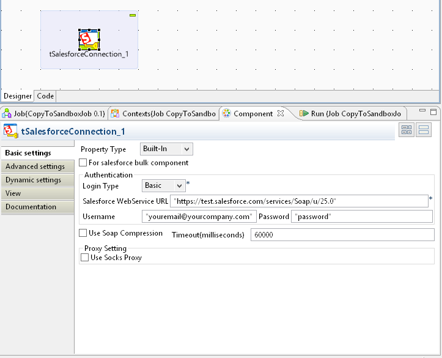Image resolution: width=442 pixels, height=358 pixels.
Task: Maximize the Component view panel
Action: tap(433, 112)
